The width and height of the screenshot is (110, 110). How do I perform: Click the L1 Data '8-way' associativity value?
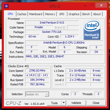(97, 71)
